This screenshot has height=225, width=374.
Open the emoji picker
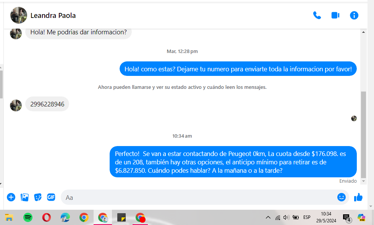[341, 197]
